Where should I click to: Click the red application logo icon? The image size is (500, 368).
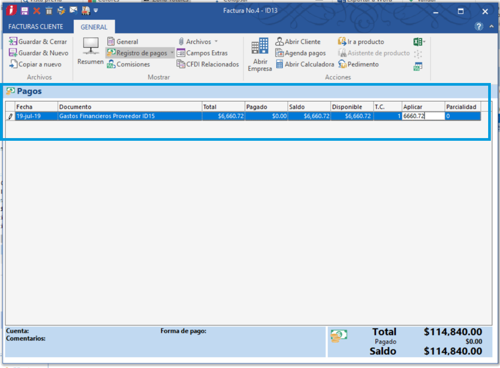pyautogui.click(x=11, y=11)
